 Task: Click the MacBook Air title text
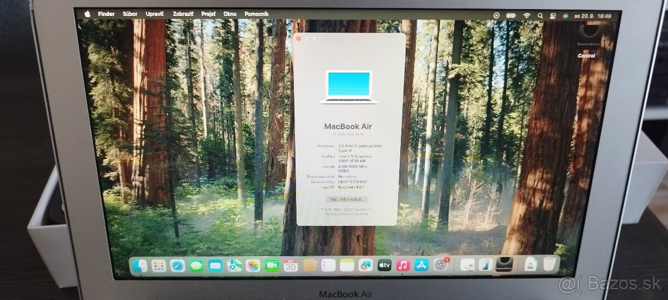click(x=348, y=126)
